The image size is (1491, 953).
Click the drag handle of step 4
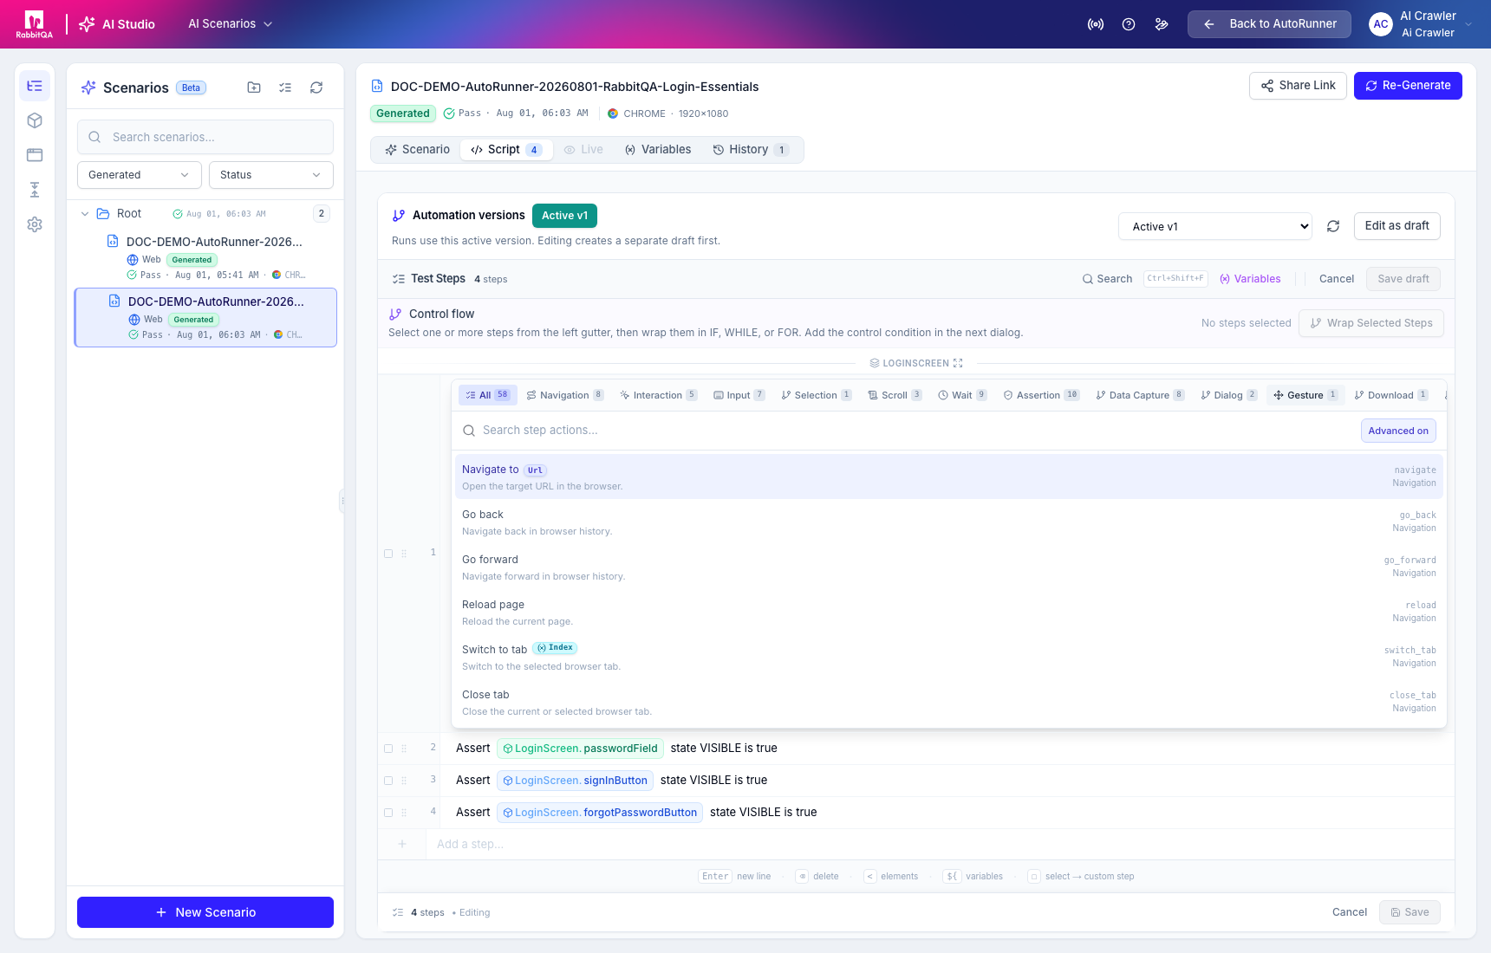click(404, 813)
